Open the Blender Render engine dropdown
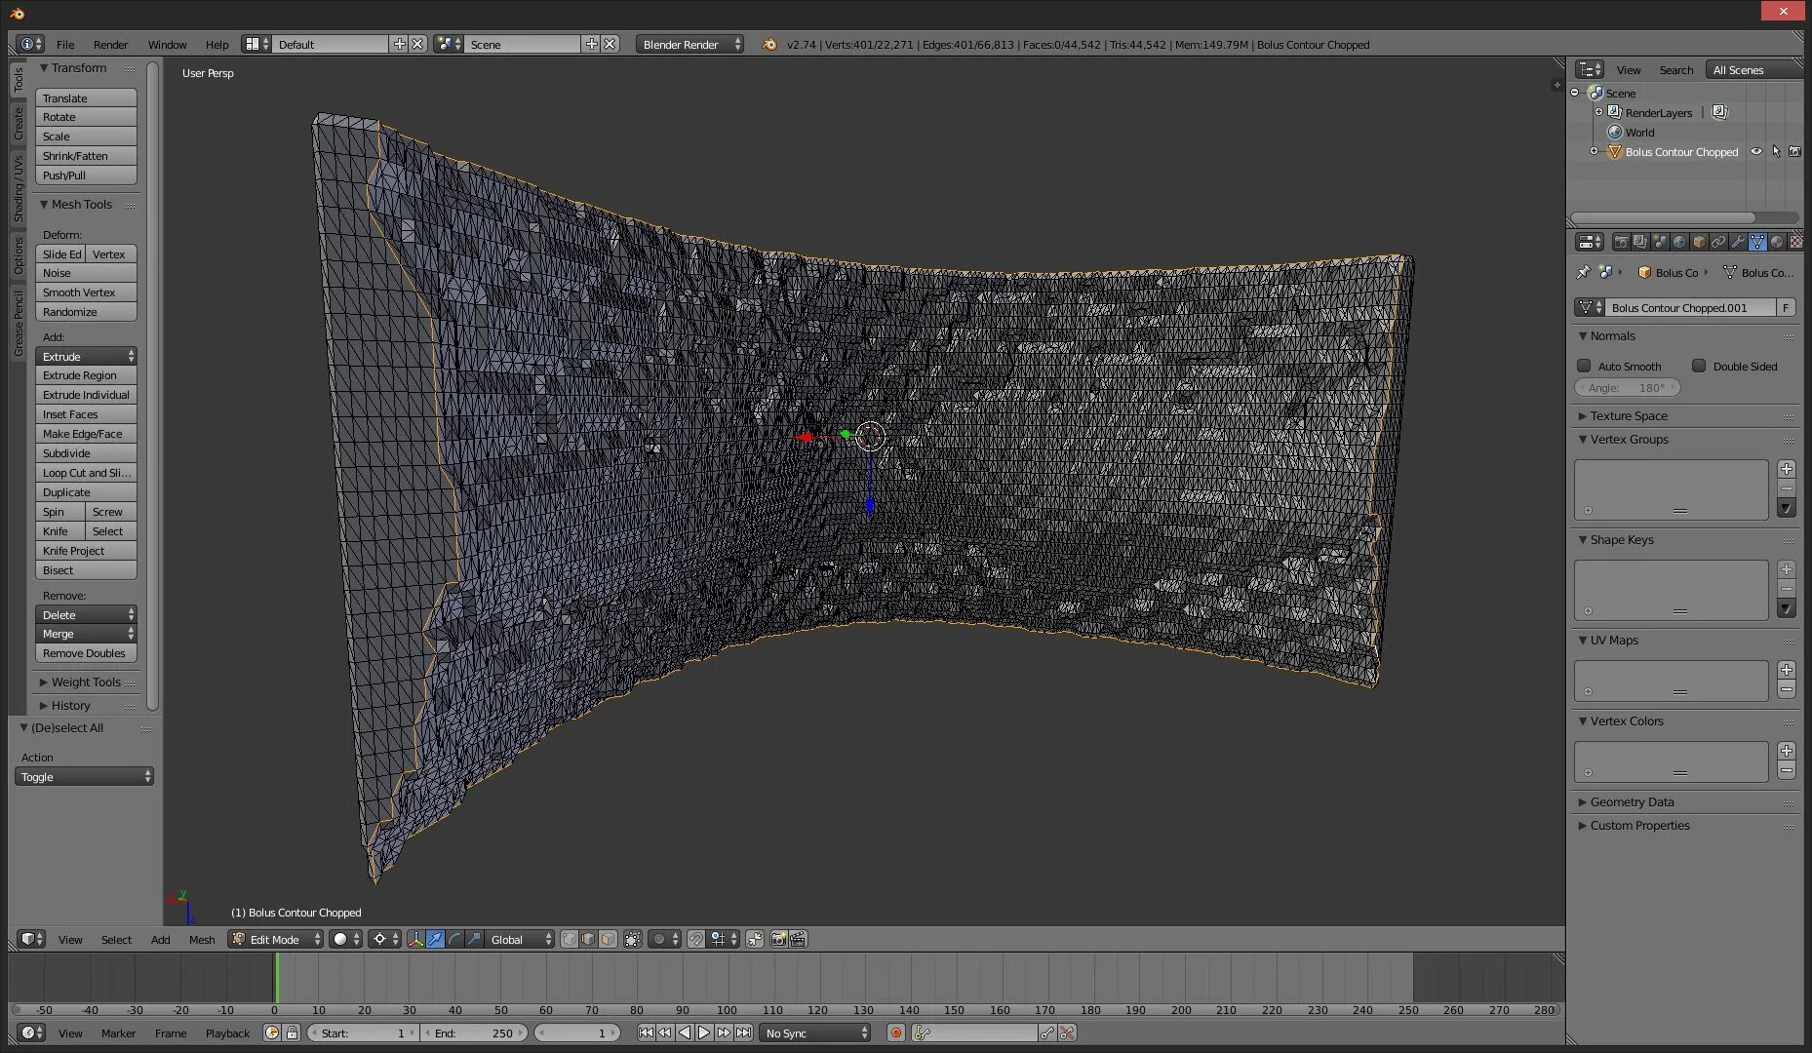1812x1053 pixels. [689, 45]
